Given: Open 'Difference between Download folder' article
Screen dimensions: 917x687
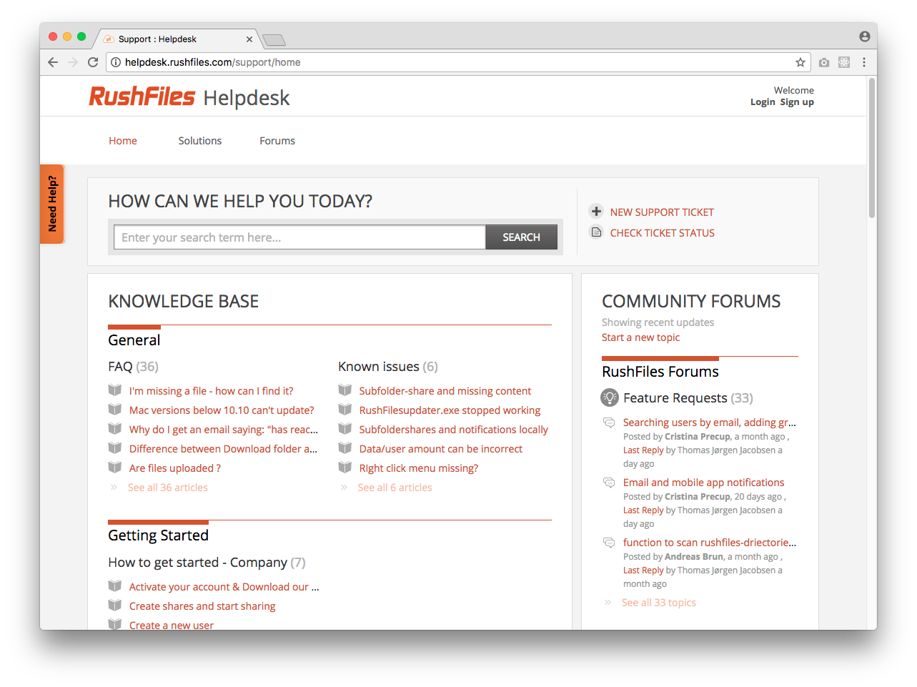Looking at the screenshot, I should [223, 449].
